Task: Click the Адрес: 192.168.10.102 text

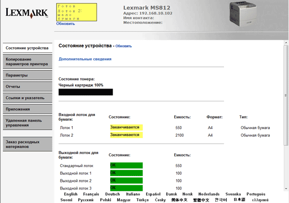Action: [148, 13]
